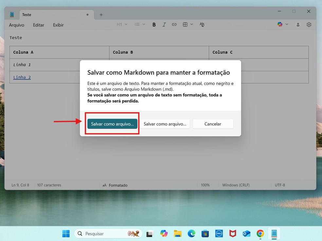Click the Ln 9, Col 8 status entry
This screenshot has width=322, height=241.
tap(20, 185)
